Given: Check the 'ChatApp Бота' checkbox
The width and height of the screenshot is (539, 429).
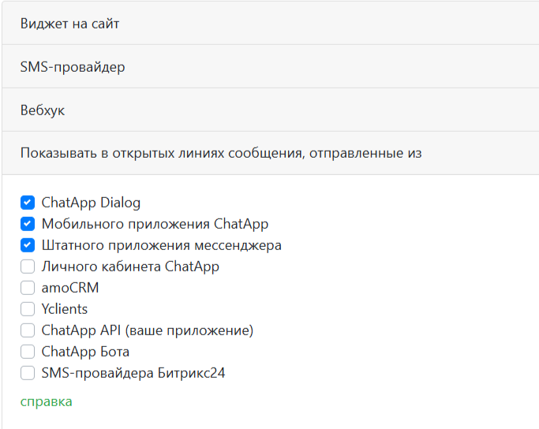Looking at the screenshot, I should point(28,352).
